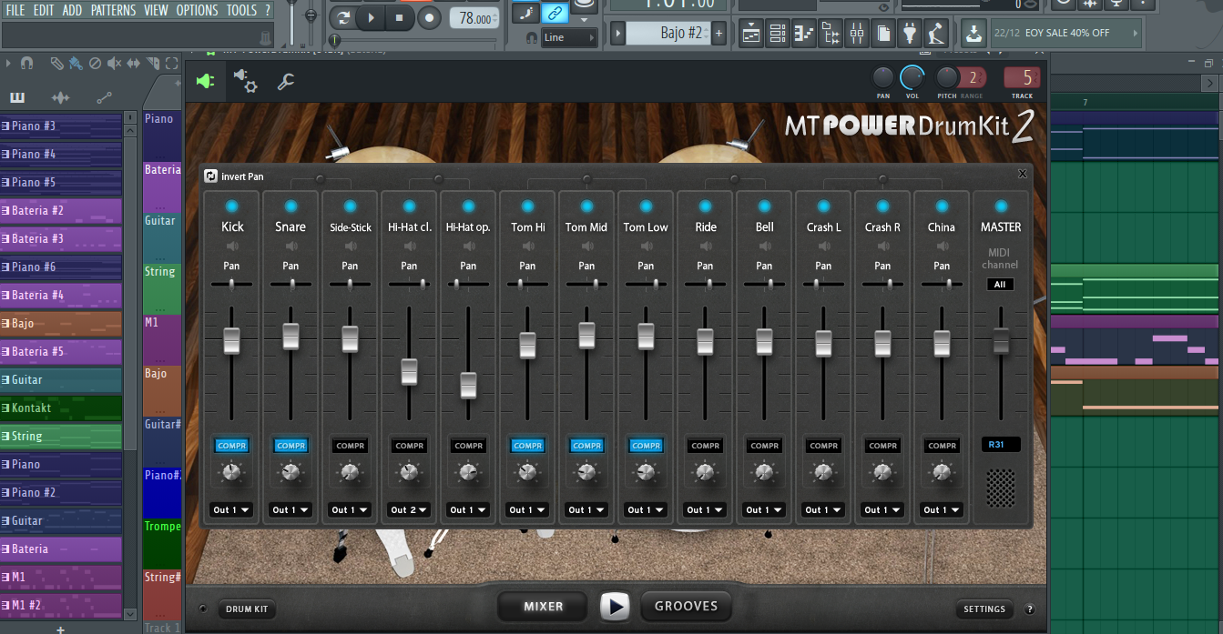Click the green plug icon in plugin header
The width and height of the screenshot is (1223, 634).
pyautogui.click(x=206, y=81)
